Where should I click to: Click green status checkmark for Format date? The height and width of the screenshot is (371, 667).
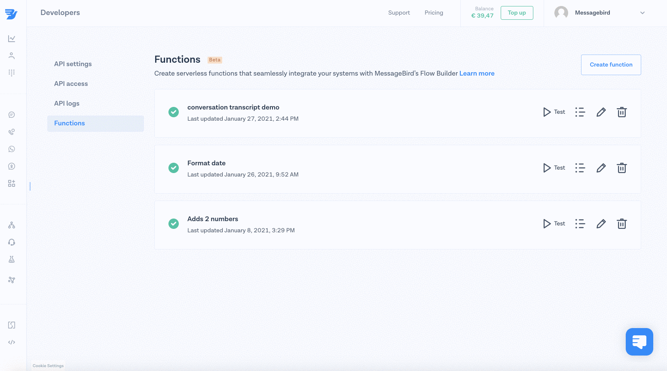174,168
